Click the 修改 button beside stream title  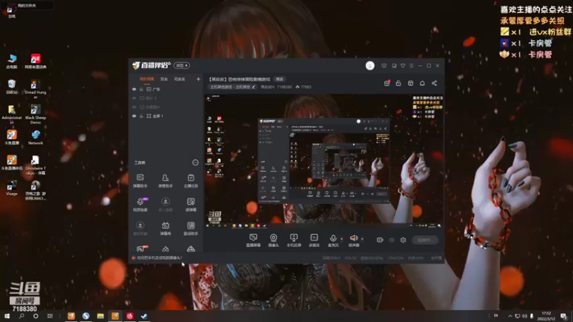279,79
